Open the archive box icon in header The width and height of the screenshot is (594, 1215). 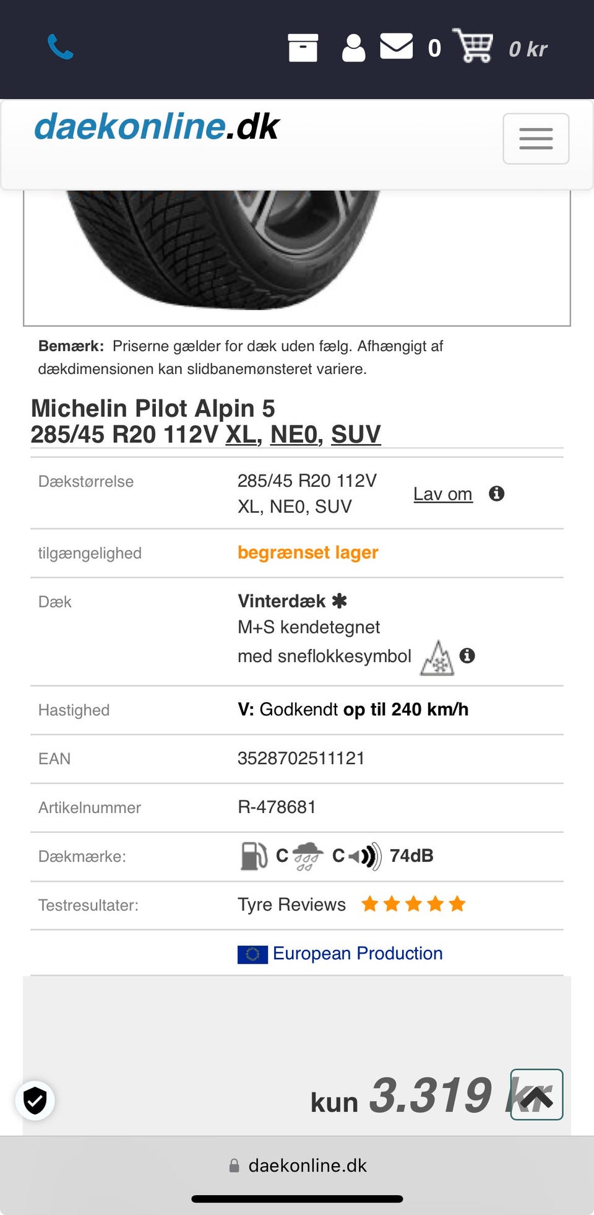303,48
